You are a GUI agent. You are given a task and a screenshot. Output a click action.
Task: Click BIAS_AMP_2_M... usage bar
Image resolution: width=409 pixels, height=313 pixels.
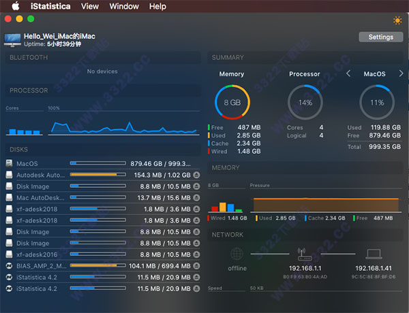(x=97, y=265)
